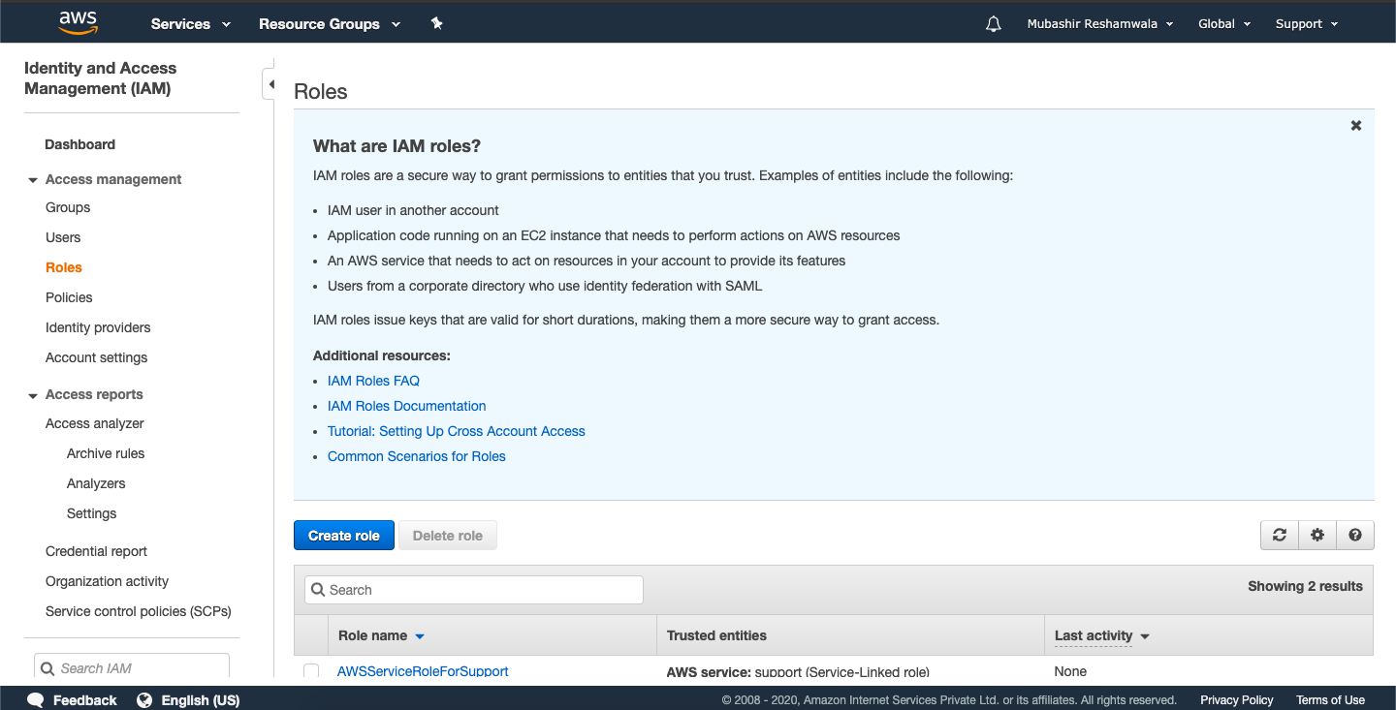Open Groups in the sidebar
Viewport: 1396px width, 710px height.
(68, 207)
